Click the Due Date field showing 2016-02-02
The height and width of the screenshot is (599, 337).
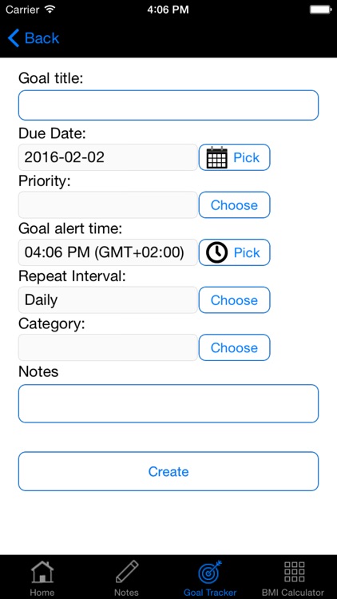(108, 157)
